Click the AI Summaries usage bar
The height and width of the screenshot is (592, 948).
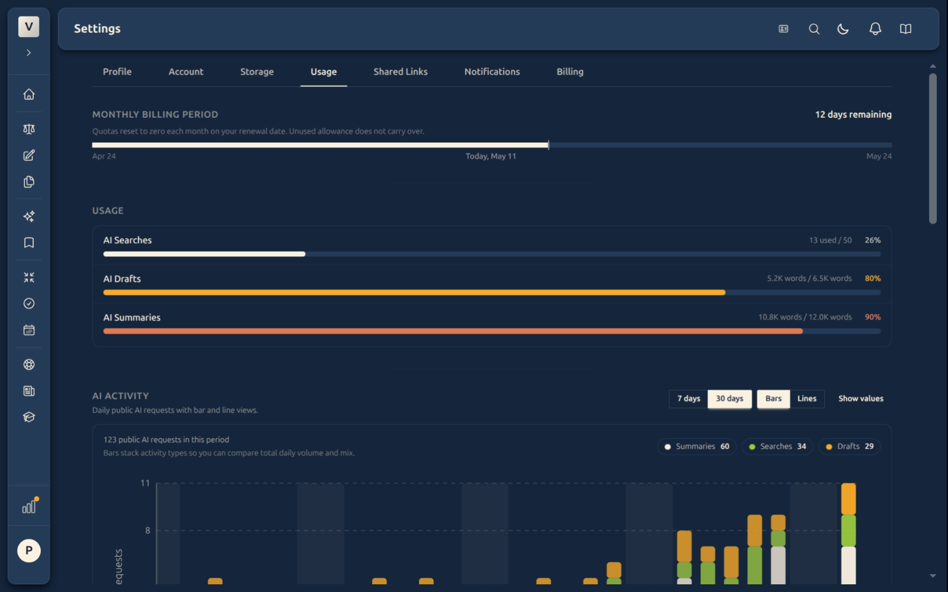pyautogui.click(x=492, y=332)
